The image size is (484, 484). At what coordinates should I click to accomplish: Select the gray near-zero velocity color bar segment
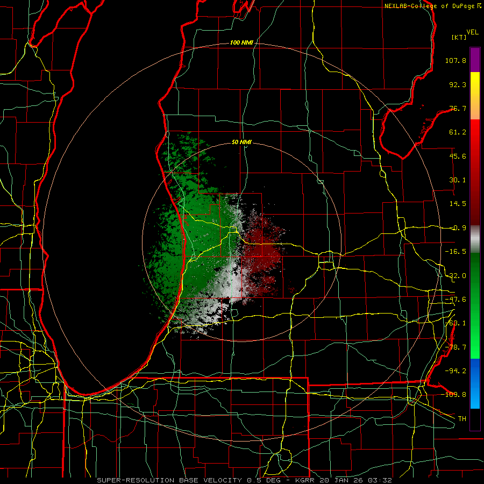pos(475,239)
